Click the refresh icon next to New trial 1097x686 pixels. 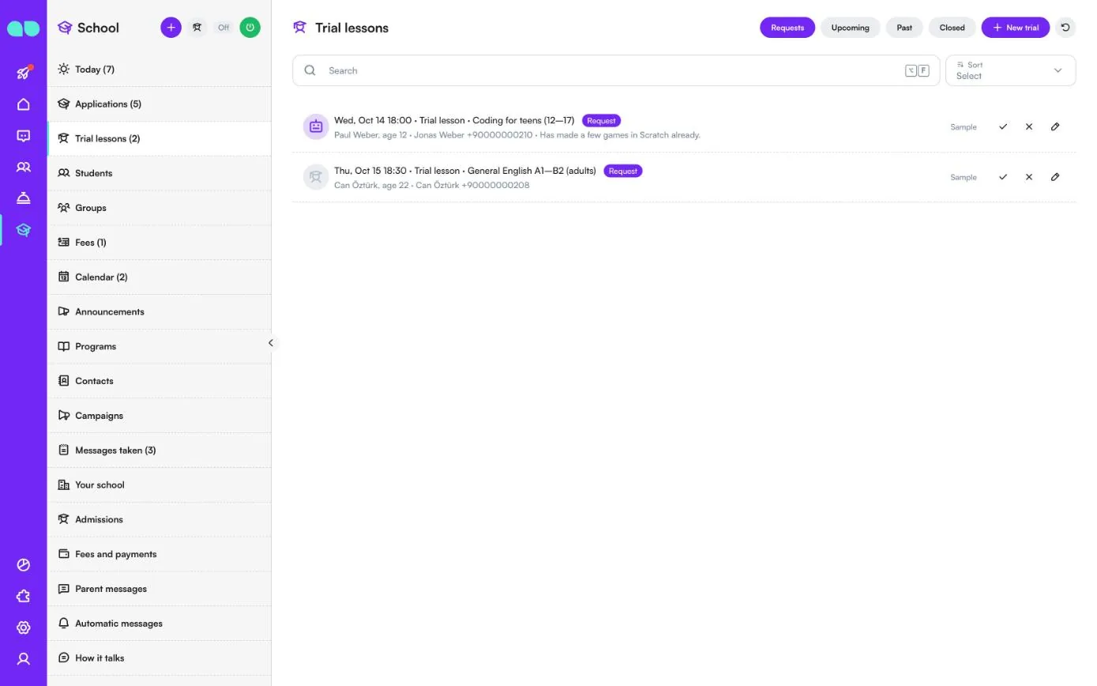tap(1065, 28)
